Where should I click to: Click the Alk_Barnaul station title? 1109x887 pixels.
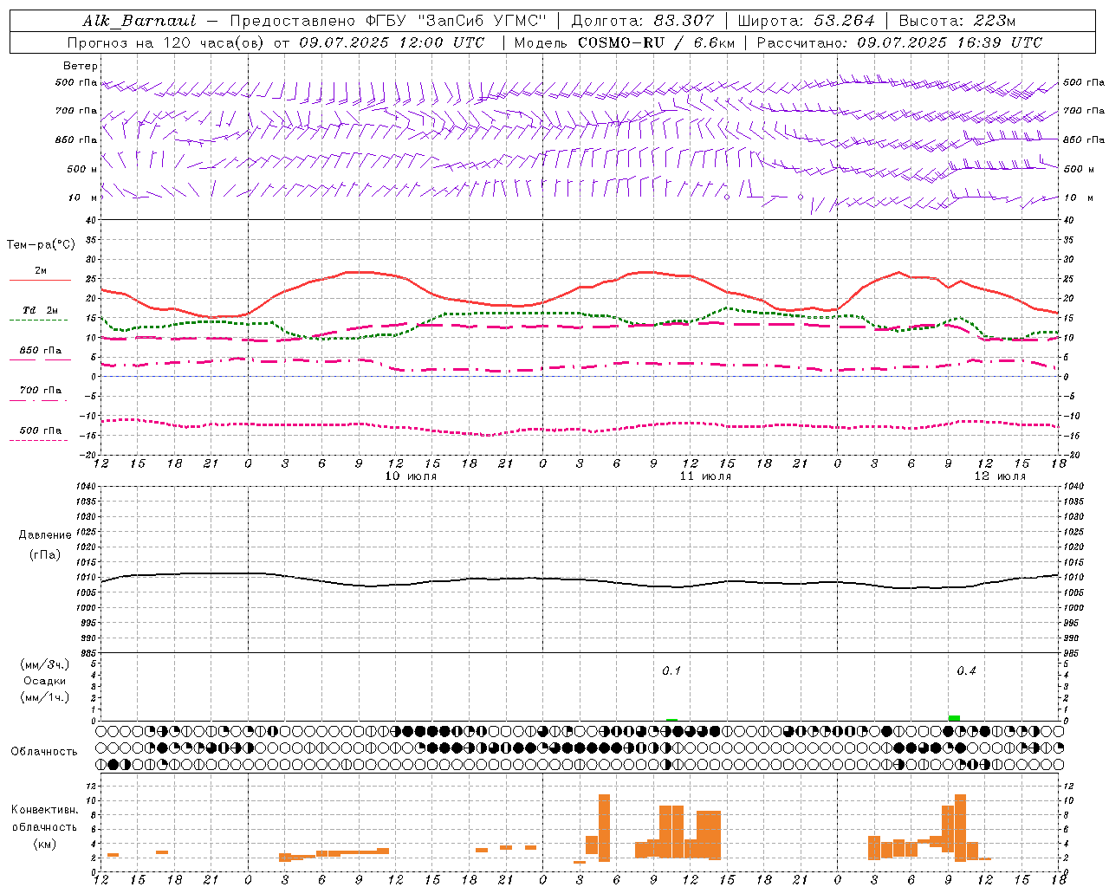139,21
